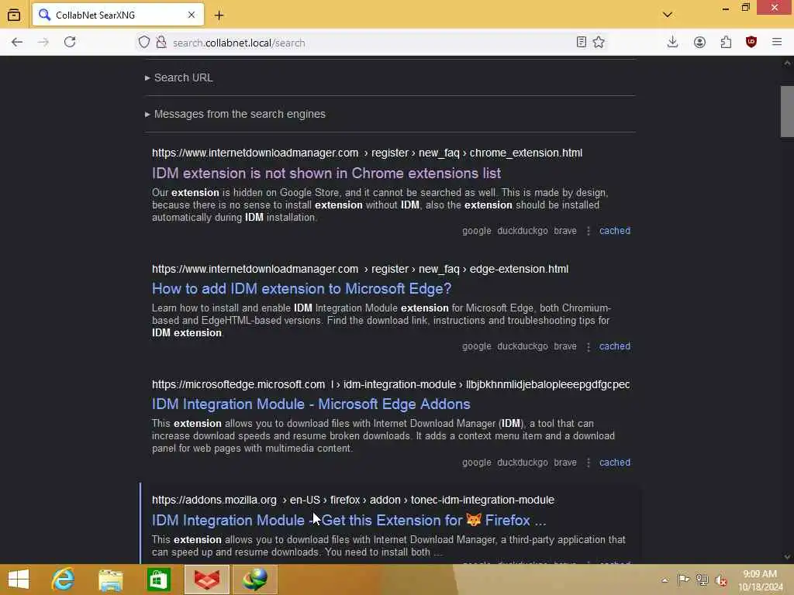The width and height of the screenshot is (794, 595).
Task: Click the edge-extension.html result URL
Action: coord(360,269)
